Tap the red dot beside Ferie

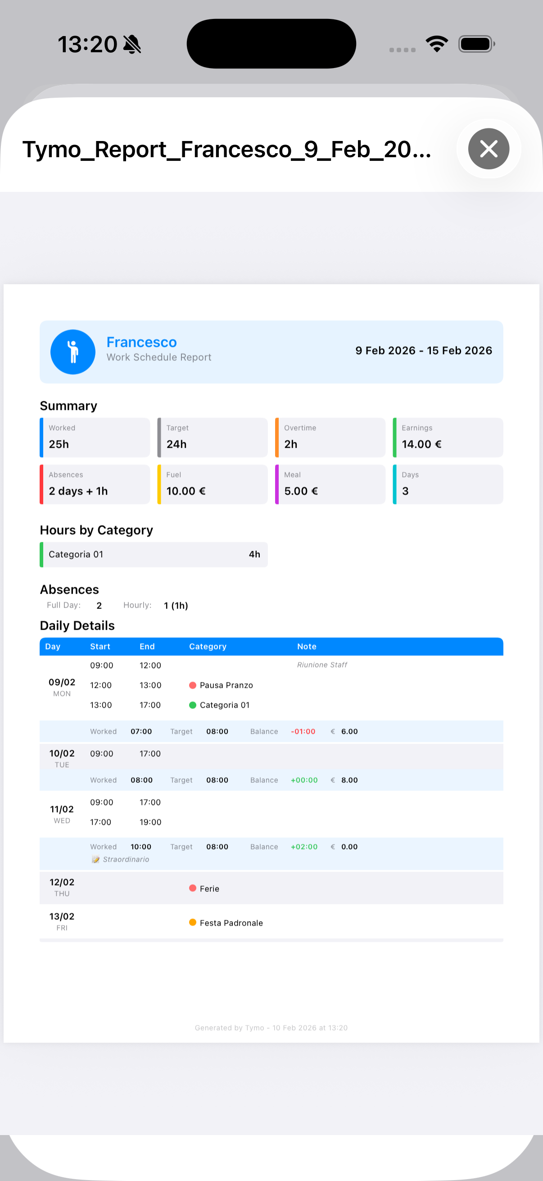(x=193, y=888)
